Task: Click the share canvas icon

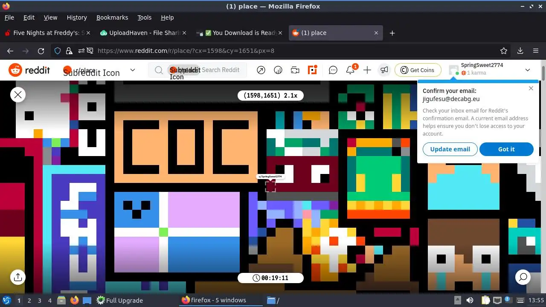Action: tap(18, 277)
